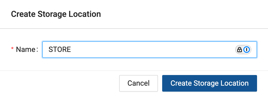Click the padlock icon inside the Name field
Image resolution: width=268 pixels, height=95 pixels.
240,50
